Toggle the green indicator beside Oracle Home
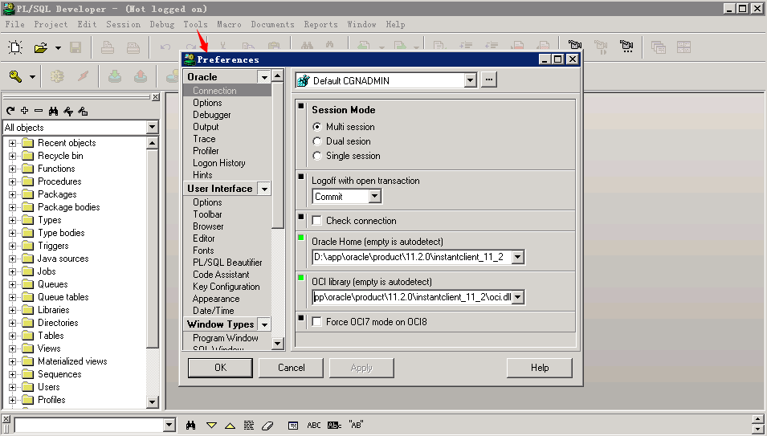767x436 pixels. point(301,238)
